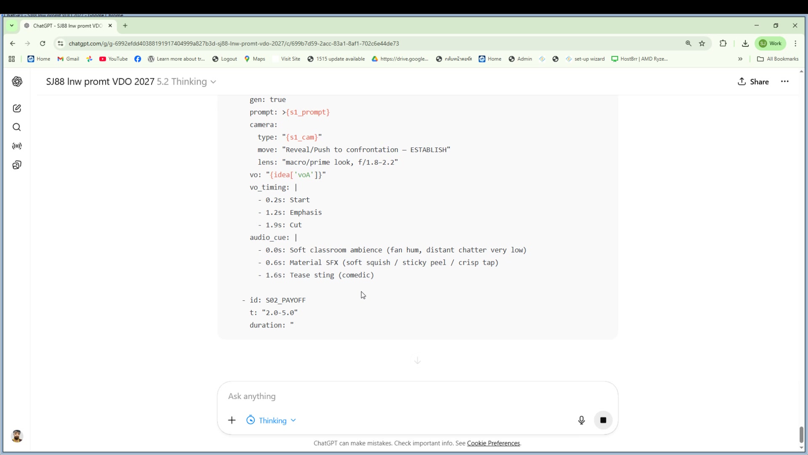Open the library images icon in sidebar
The width and height of the screenshot is (808, 455).
click(x=17, y=165)
